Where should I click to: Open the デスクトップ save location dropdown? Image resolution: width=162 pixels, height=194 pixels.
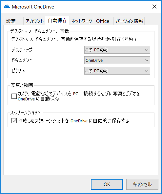click(x=117, y=50)
